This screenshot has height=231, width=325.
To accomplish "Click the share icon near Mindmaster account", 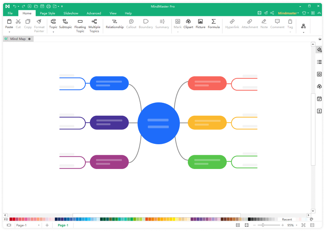I will point(272,13).
